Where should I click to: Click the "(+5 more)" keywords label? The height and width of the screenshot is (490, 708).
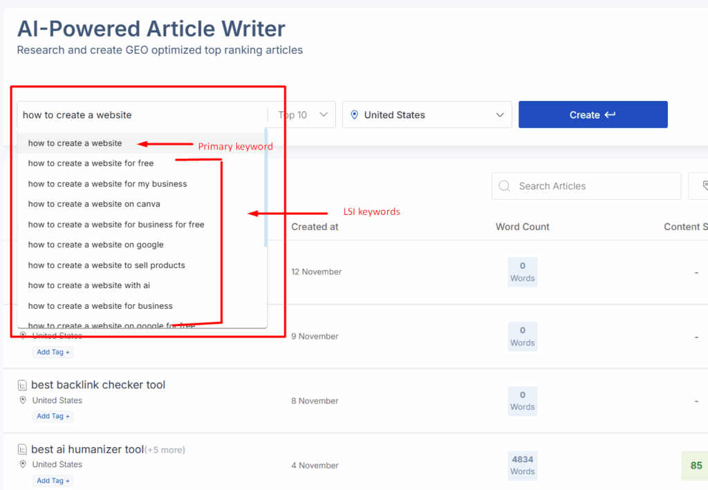165,449
